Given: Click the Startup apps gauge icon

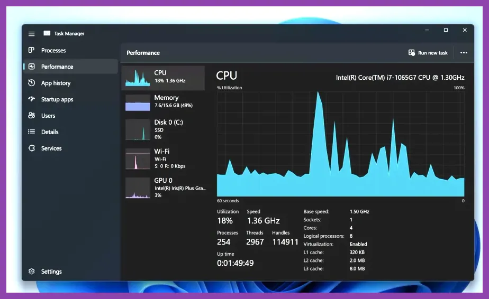Looking at the screenshot, I should pyautogui.click(x=32, y=99).
